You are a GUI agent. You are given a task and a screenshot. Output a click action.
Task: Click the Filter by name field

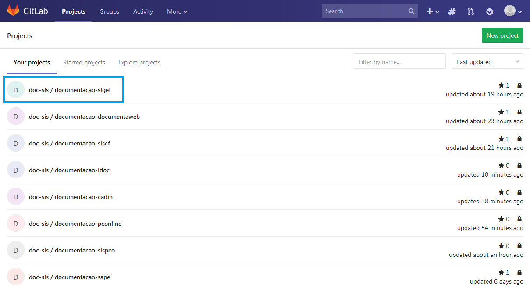pos(399,62)
